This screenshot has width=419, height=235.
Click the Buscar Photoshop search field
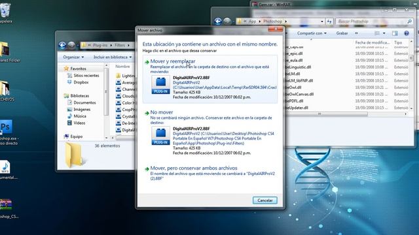point(371,22)
